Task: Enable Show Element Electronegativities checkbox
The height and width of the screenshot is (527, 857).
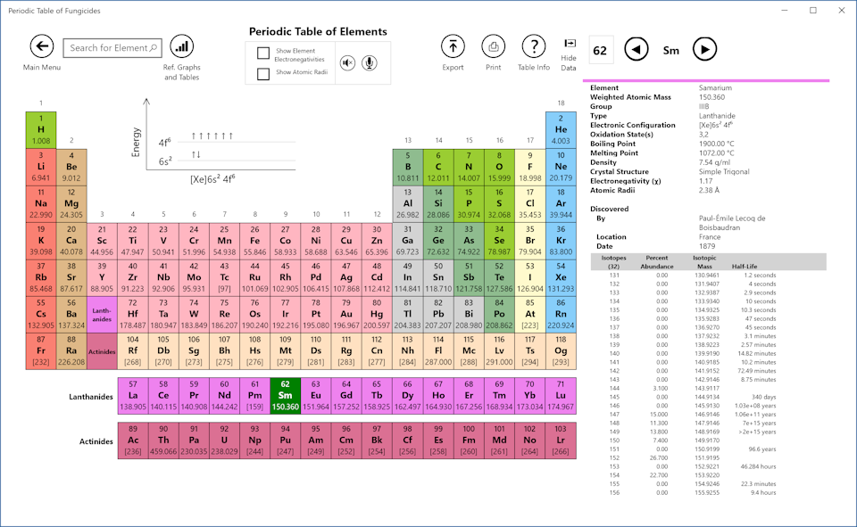Action: click(x=263, y=54)
